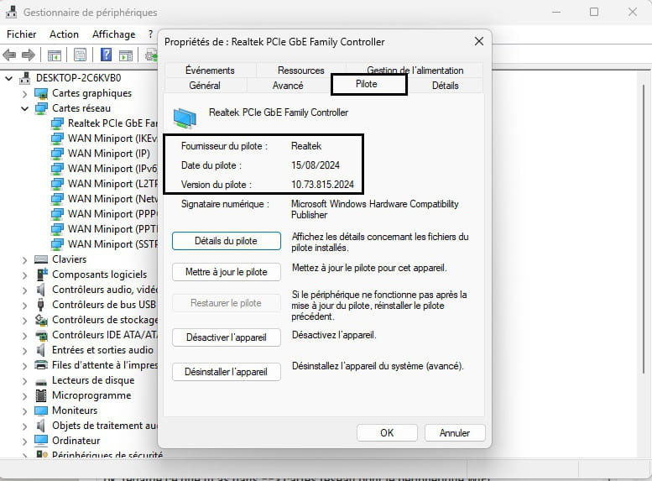Click the driver version 10.73.815.2024 text
Viewport: 652px width, 481px height.
tap(322, 185)
